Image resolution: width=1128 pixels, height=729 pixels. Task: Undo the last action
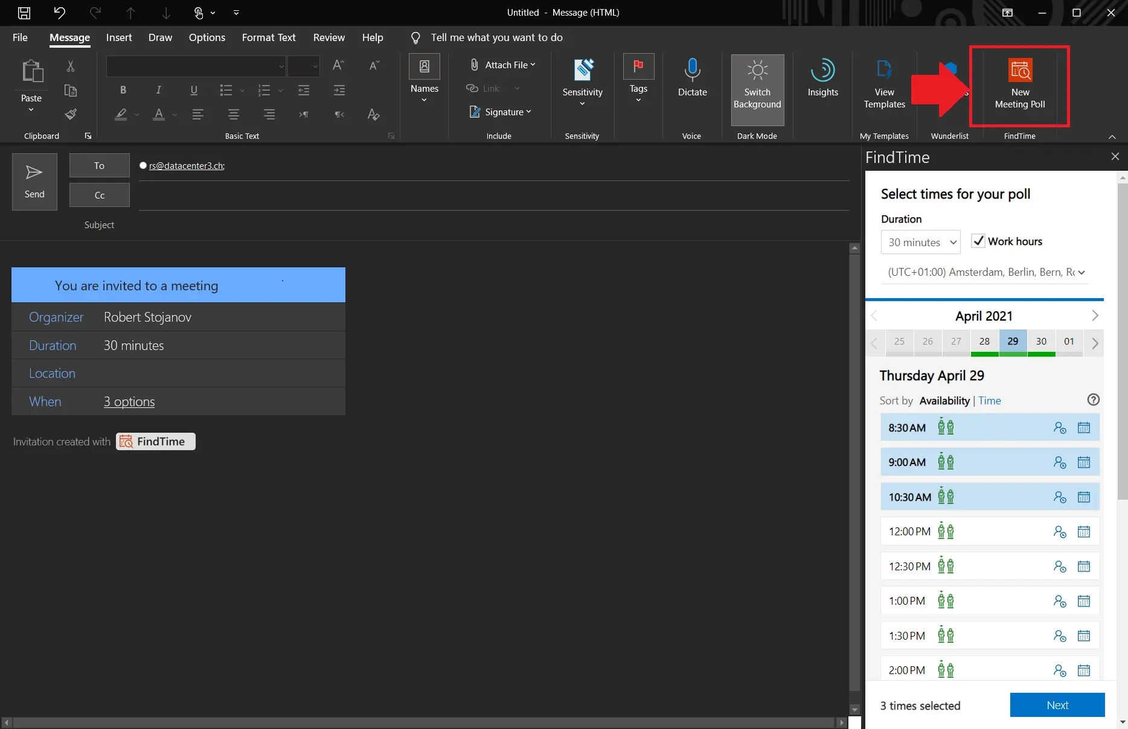[x=59, y=13]
